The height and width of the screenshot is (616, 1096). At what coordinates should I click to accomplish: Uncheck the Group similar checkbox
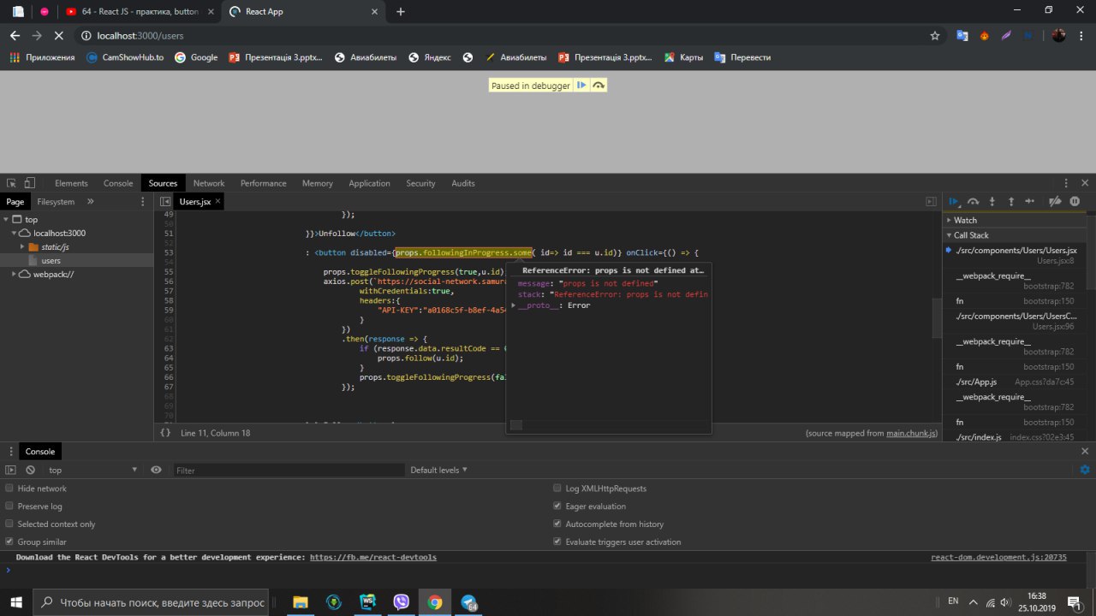9,542
